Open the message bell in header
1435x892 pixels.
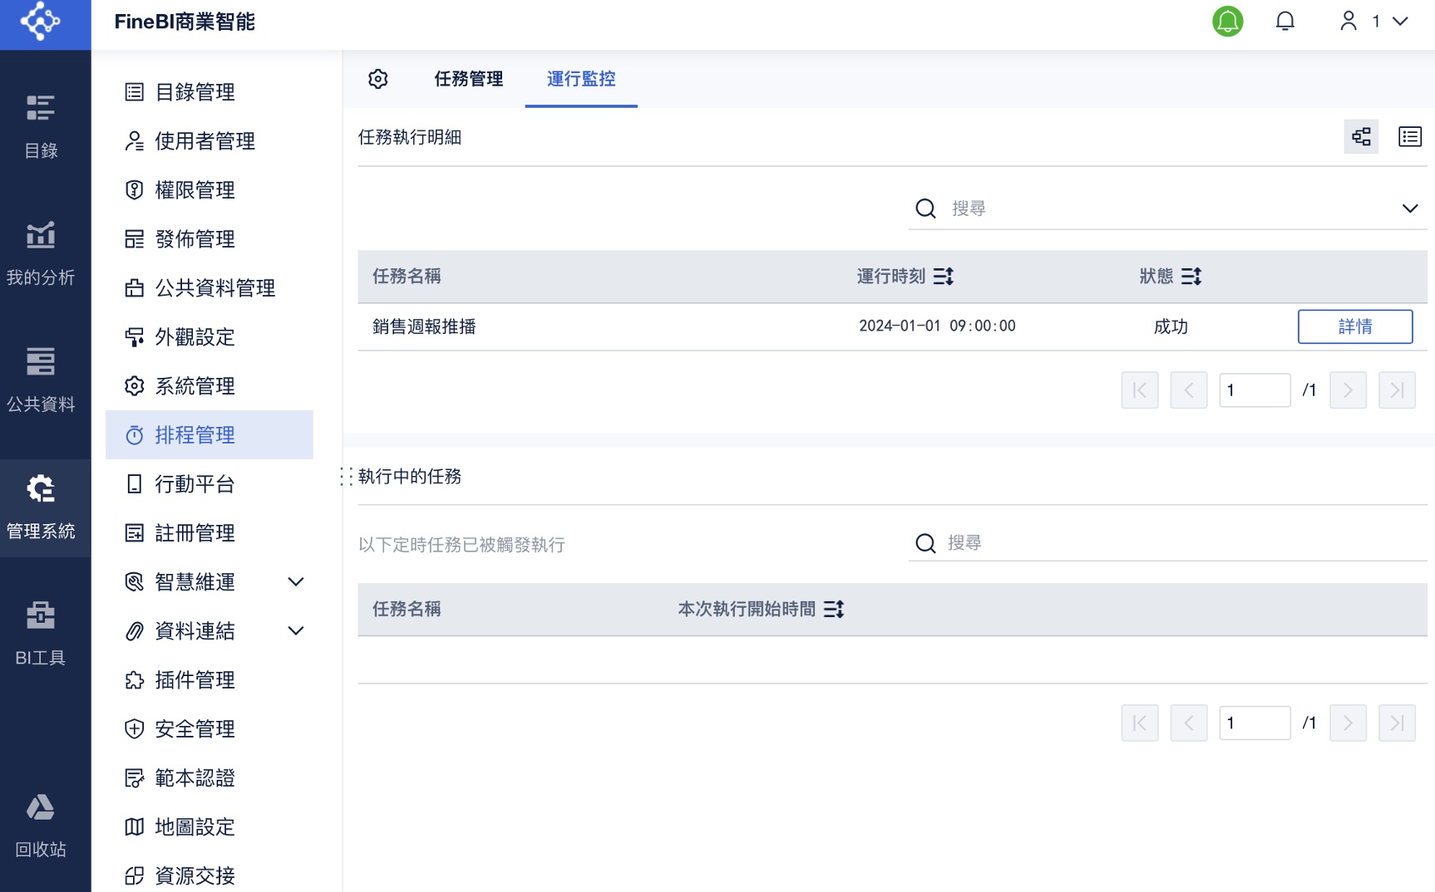(1285, 22)
